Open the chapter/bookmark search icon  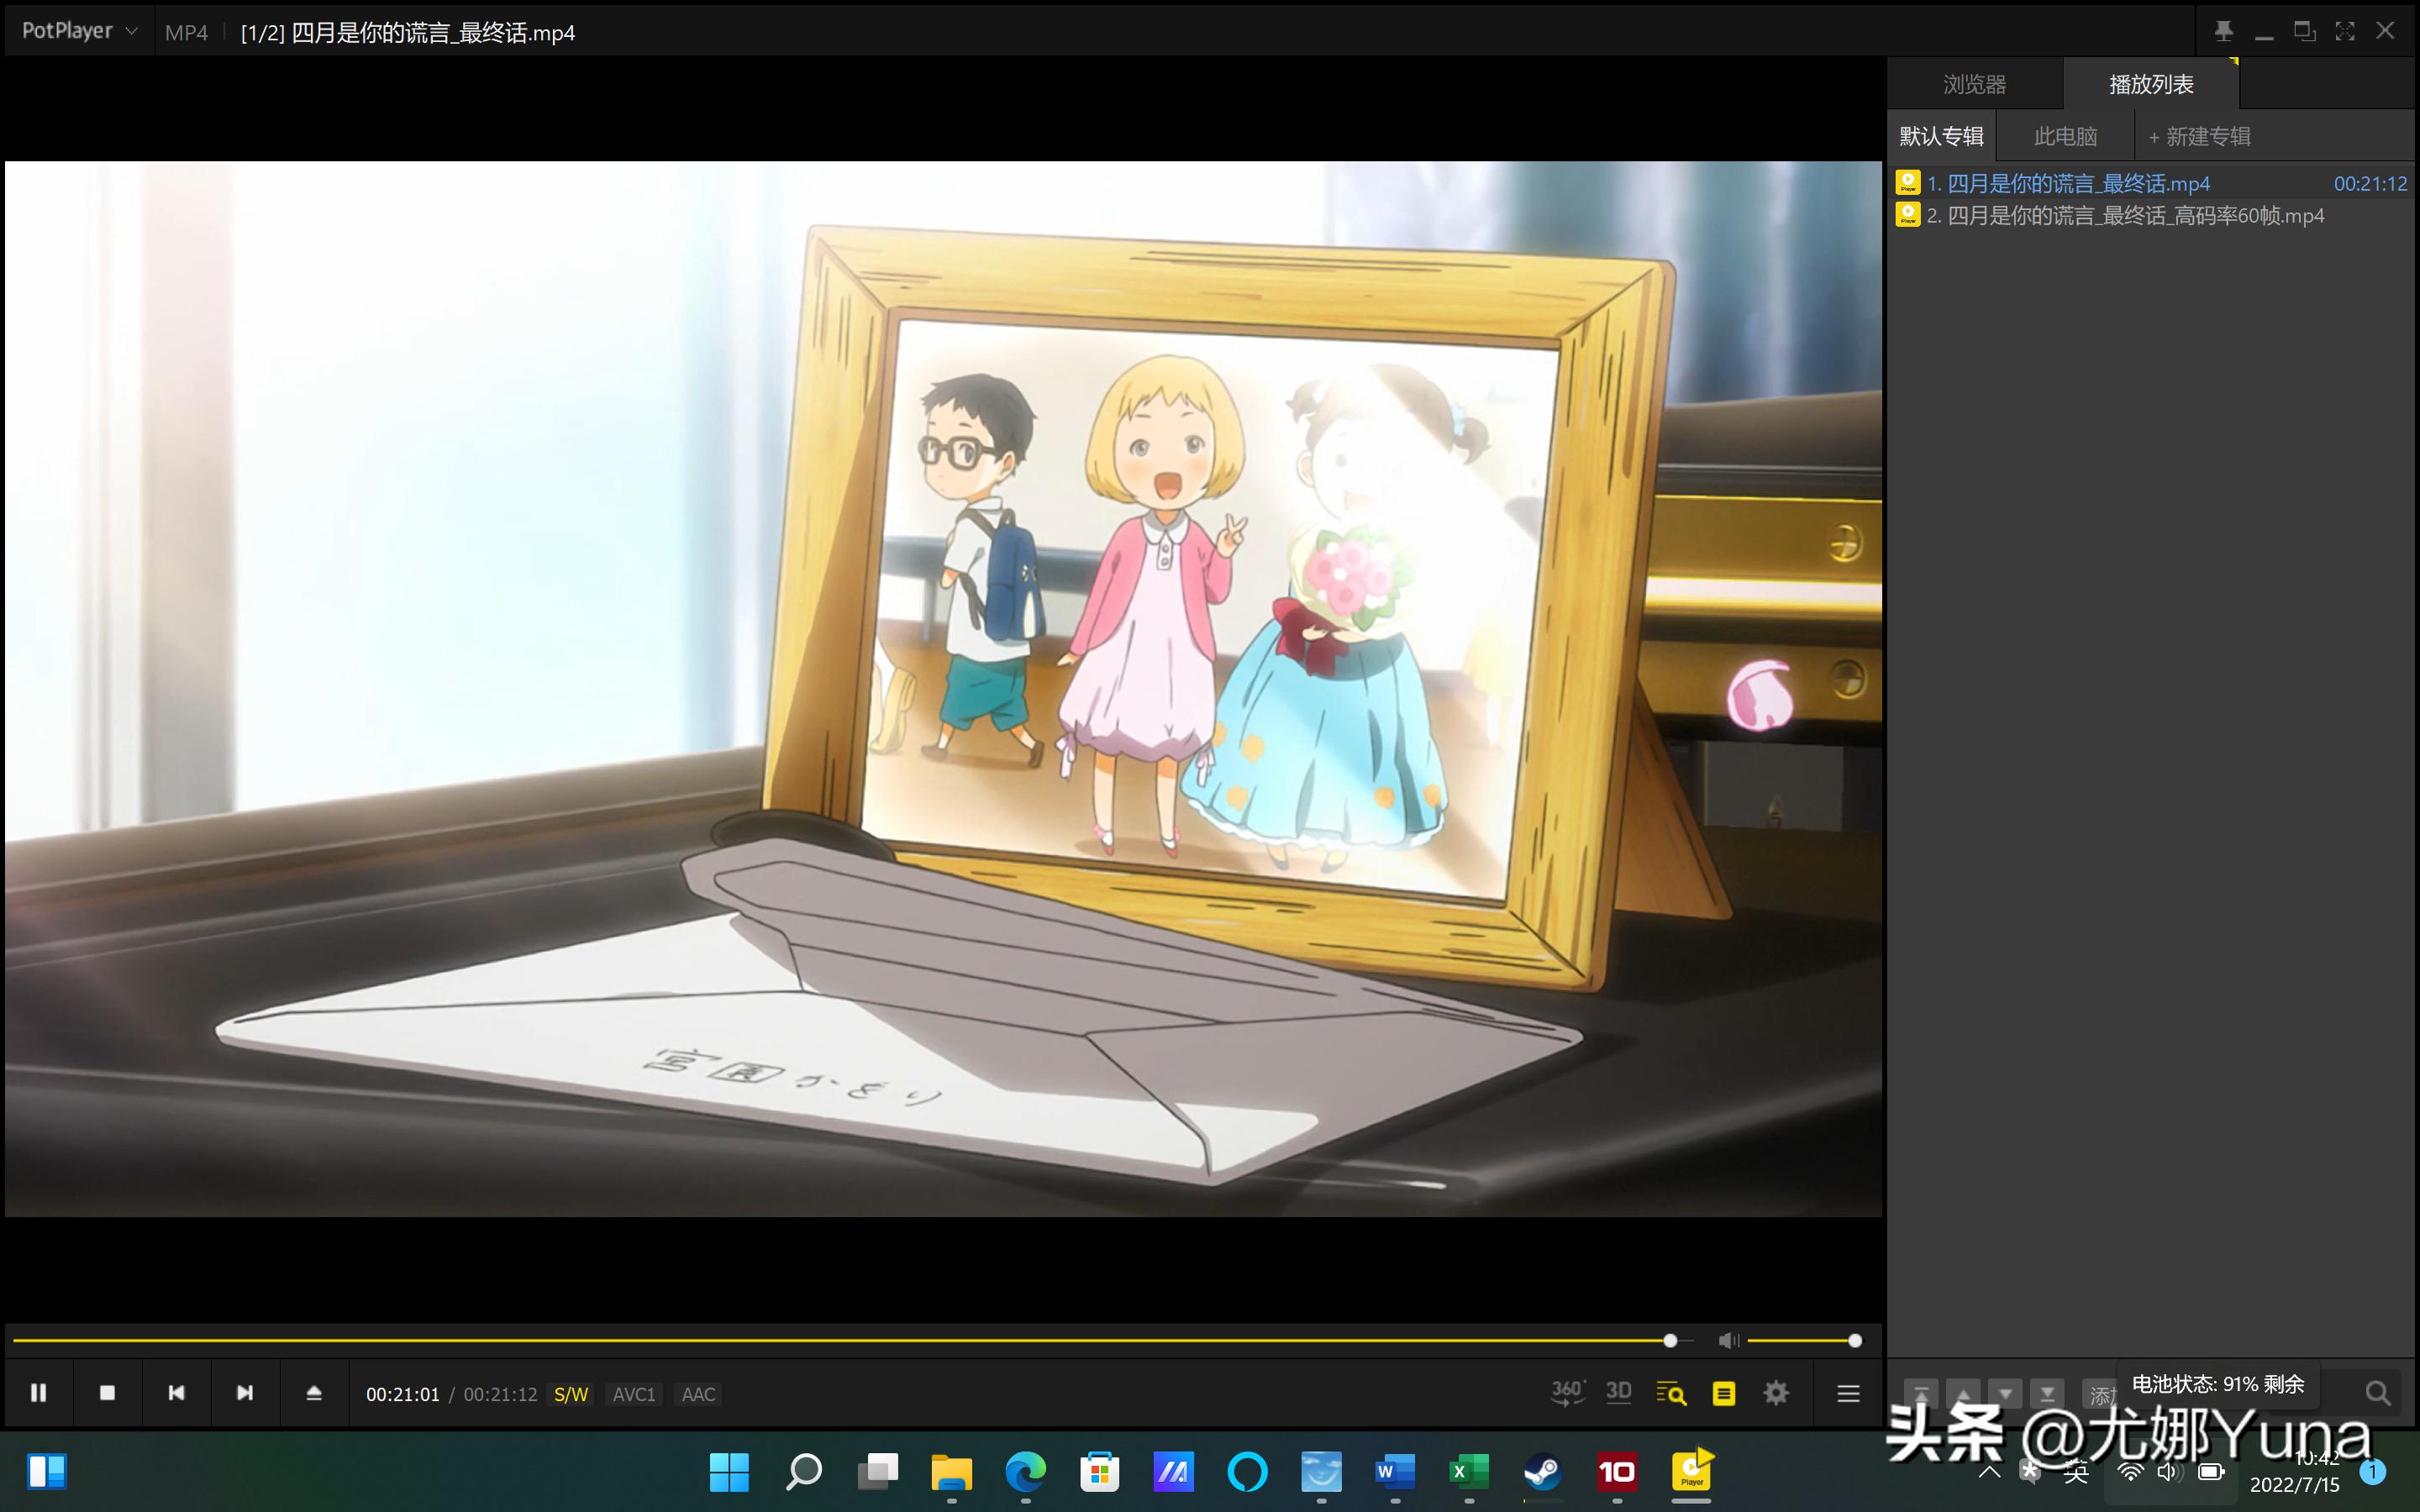click(1670, 1393)
